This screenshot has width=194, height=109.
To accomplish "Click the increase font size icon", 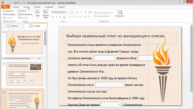I will pyautogui.click(x=78, y=12).
